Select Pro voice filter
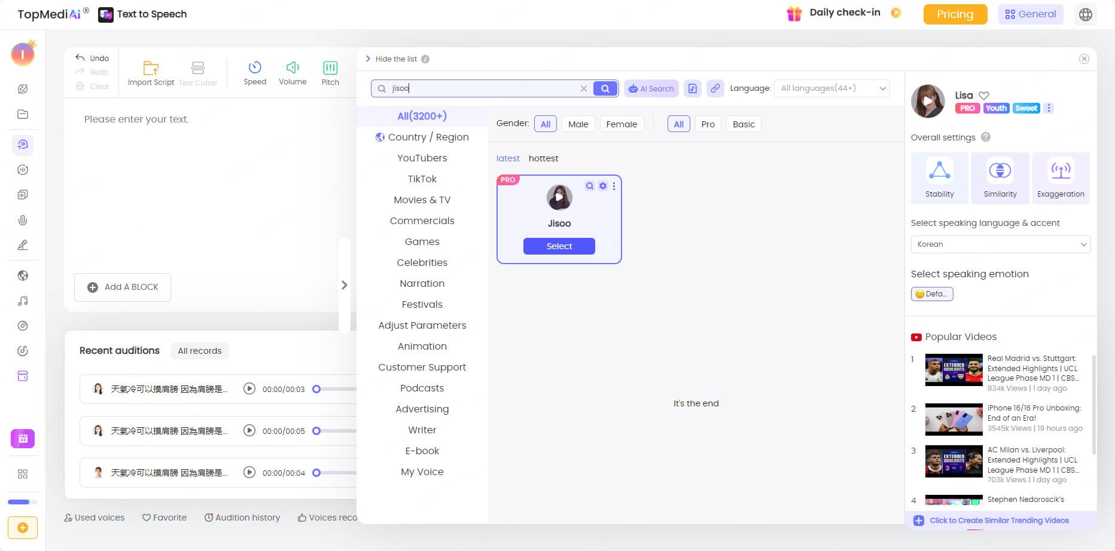The image size is (1115, 551). coord(708,124)
